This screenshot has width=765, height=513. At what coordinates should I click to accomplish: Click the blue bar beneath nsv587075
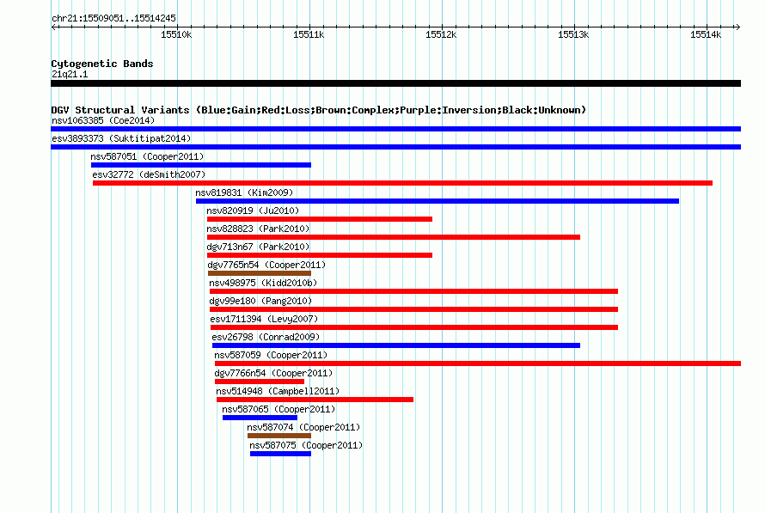280,454
